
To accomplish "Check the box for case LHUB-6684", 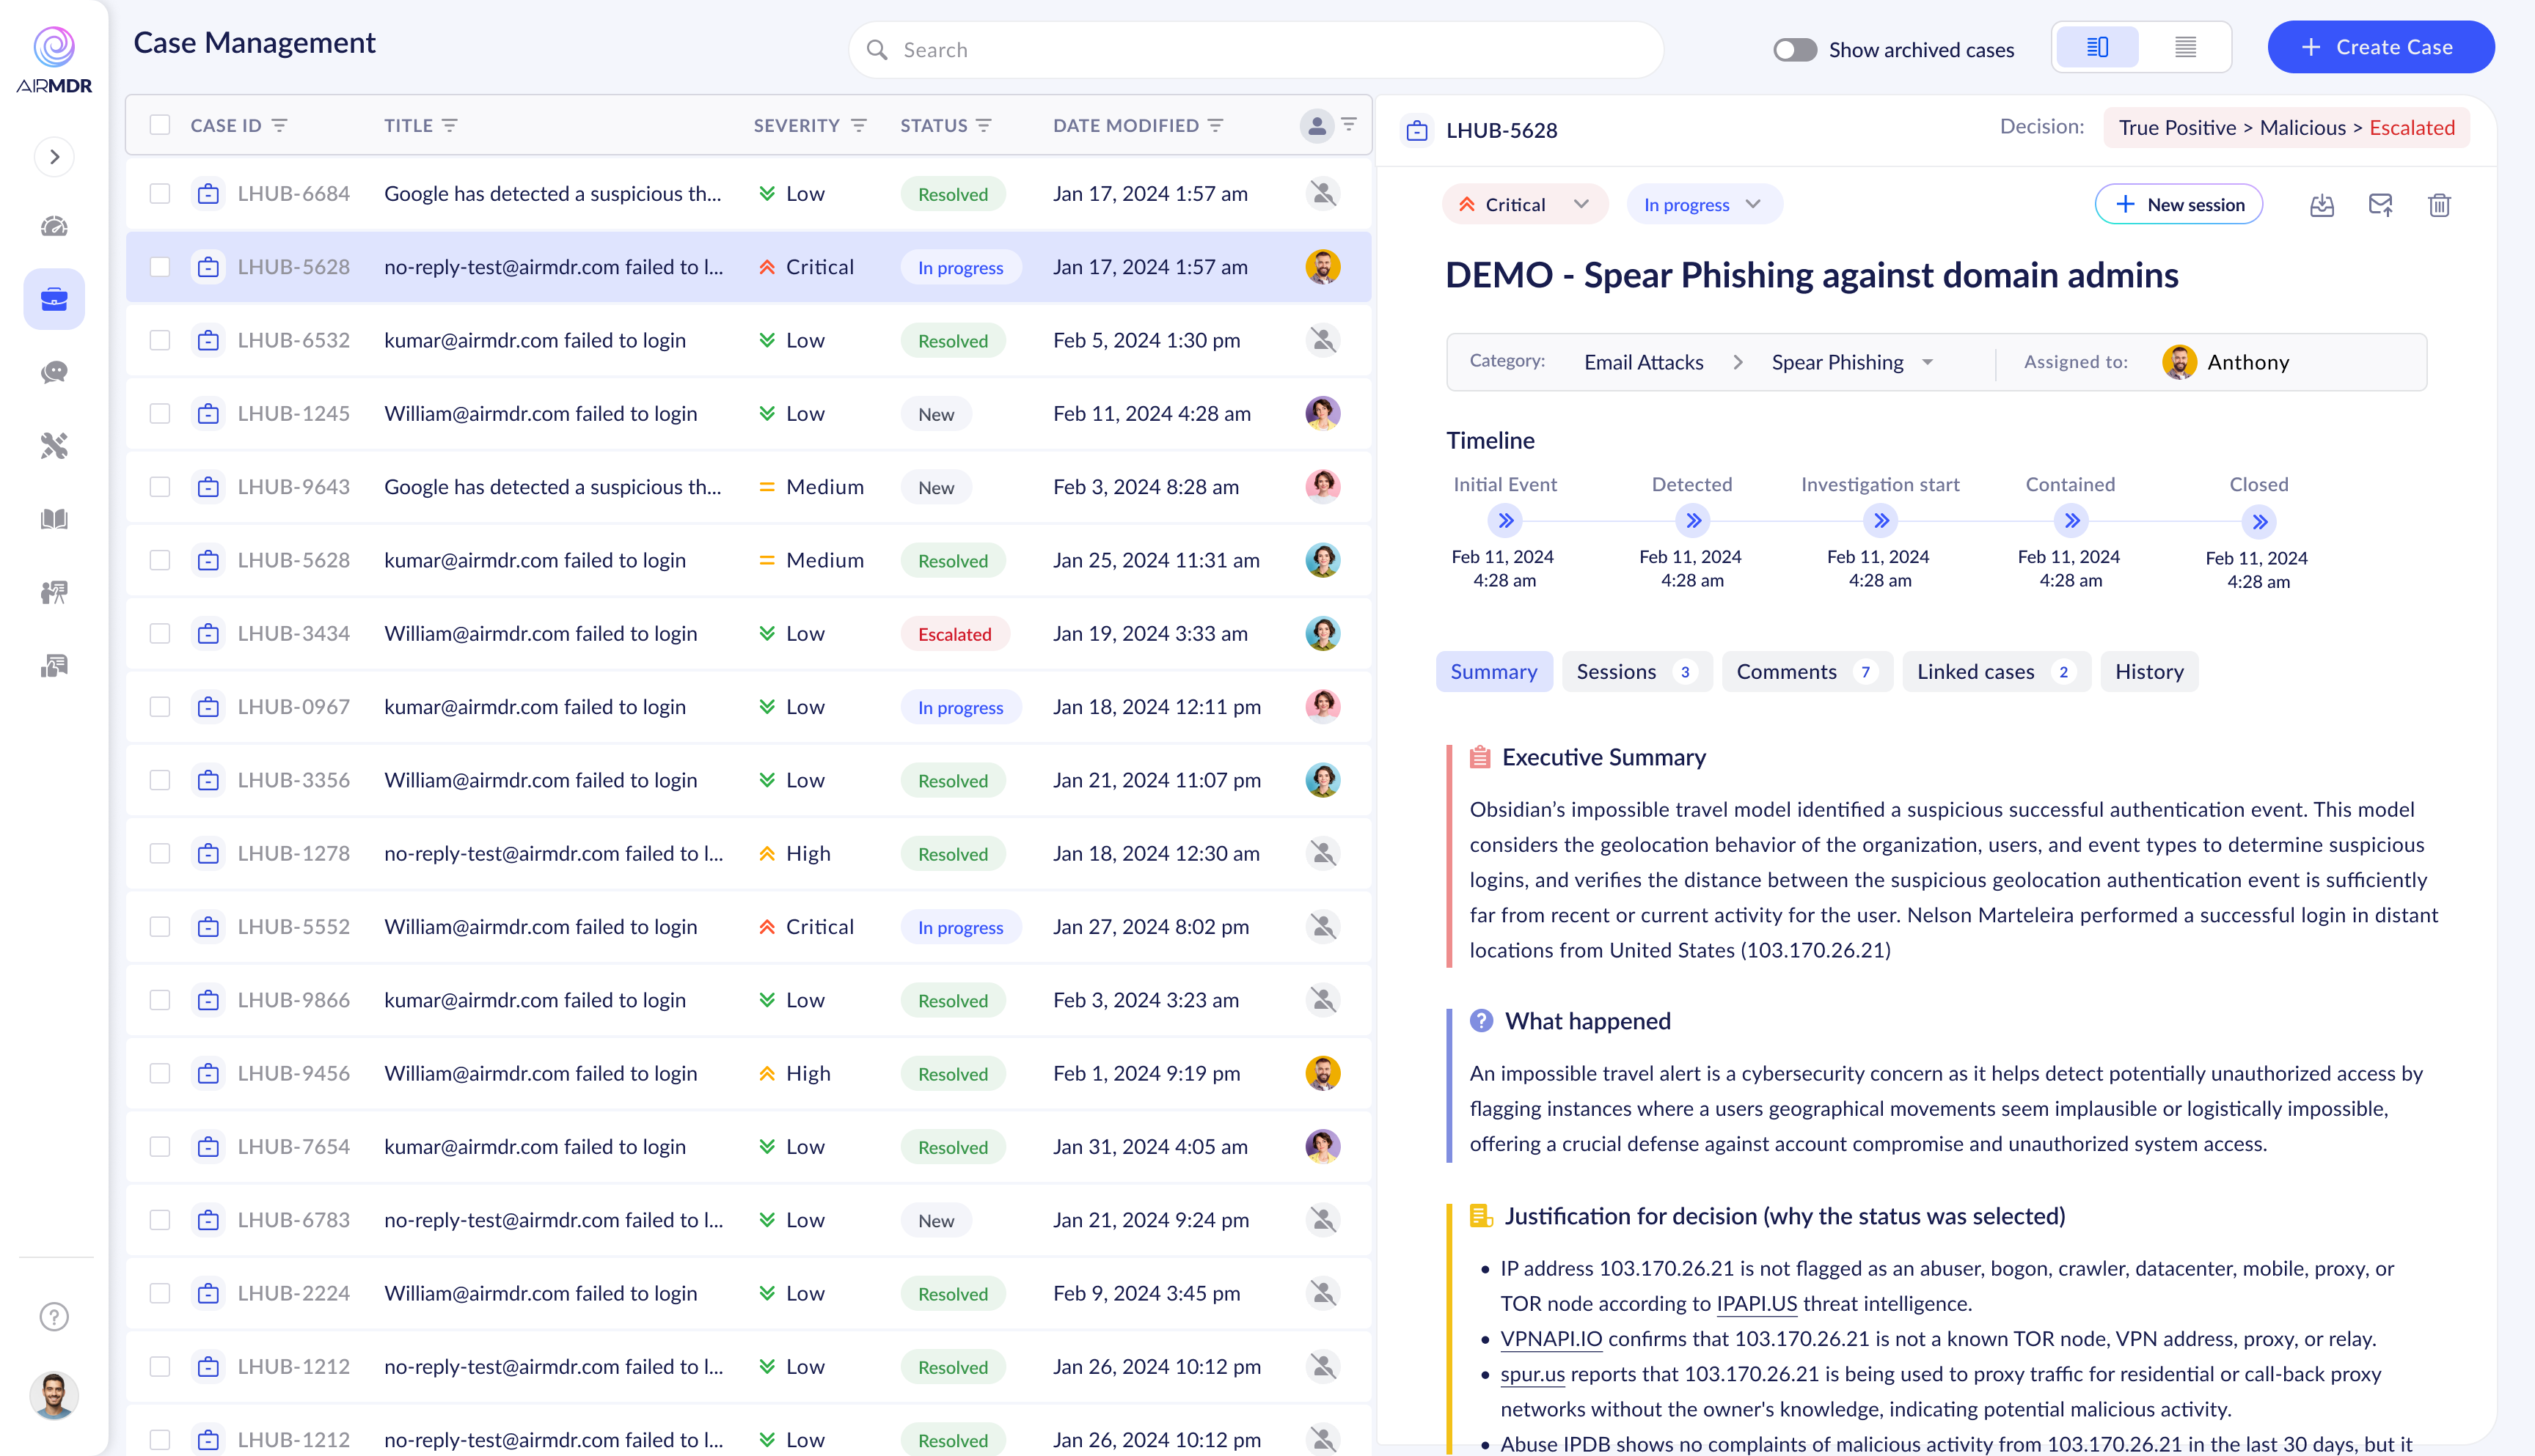I will [160, 194].
